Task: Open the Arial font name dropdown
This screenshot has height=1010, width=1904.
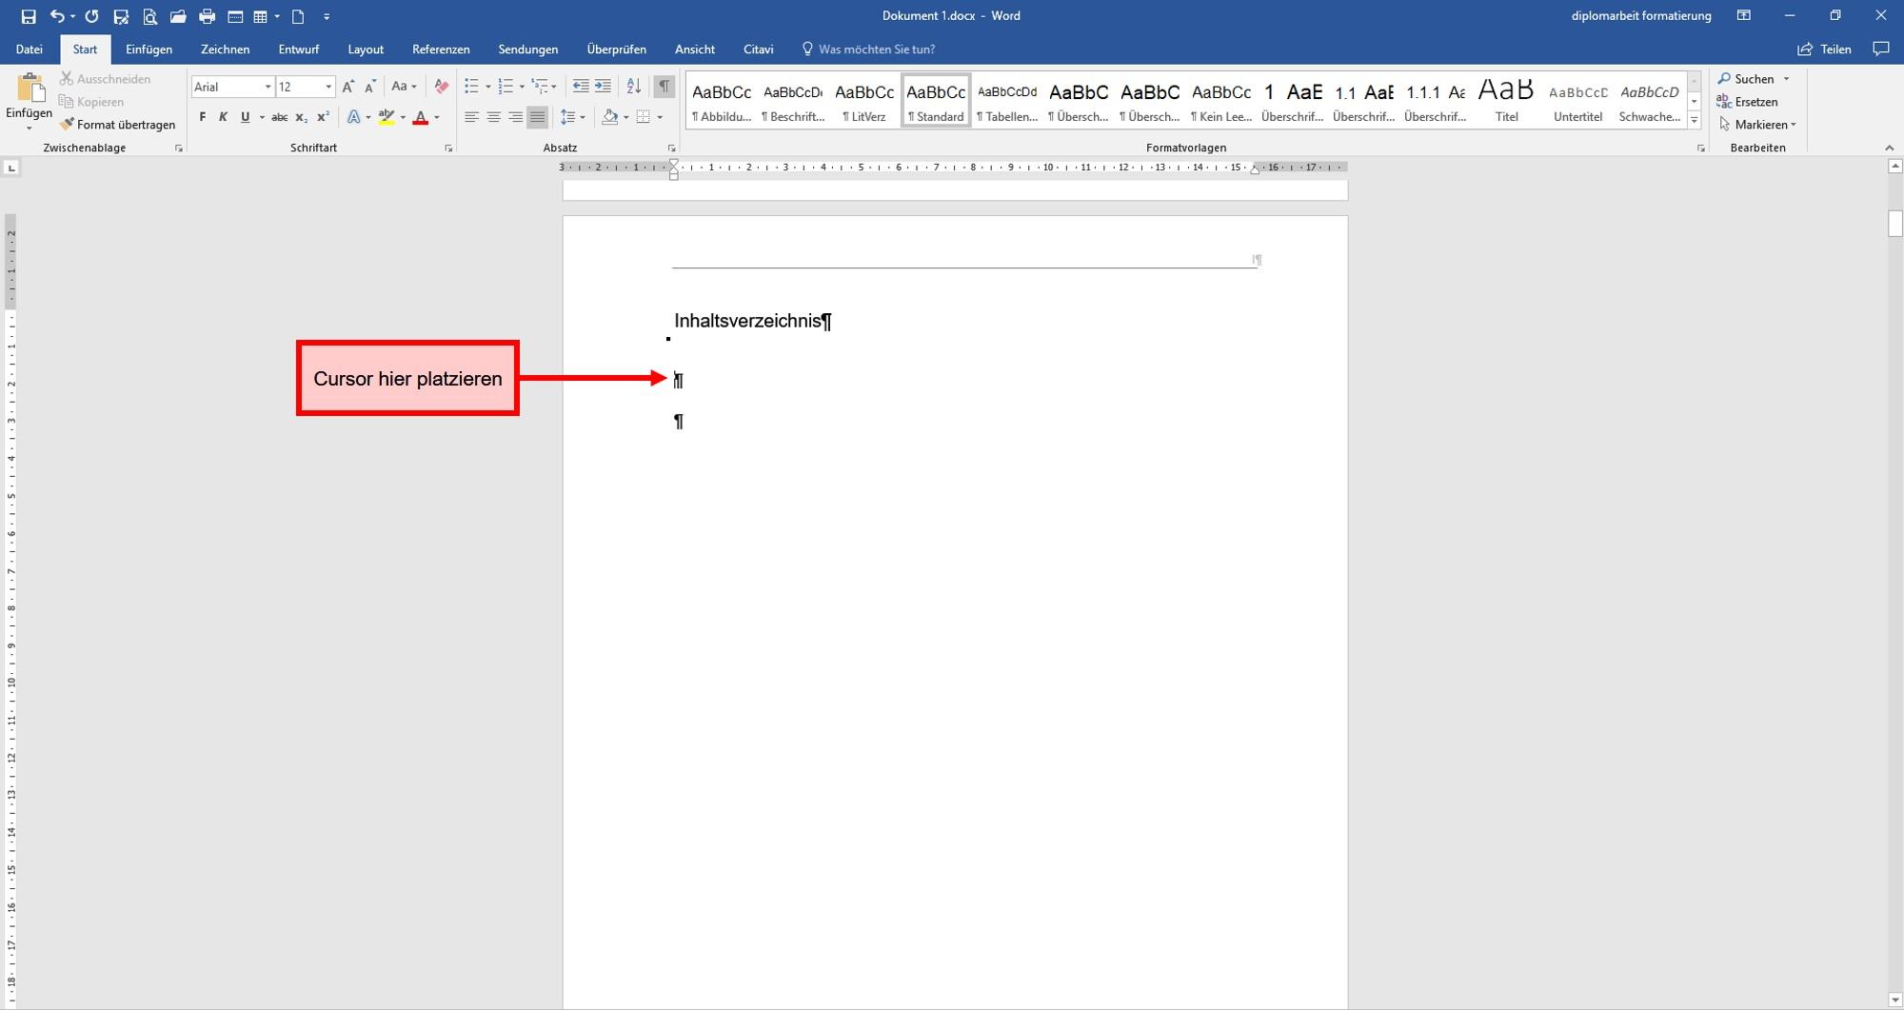Action: click(268, 87)
